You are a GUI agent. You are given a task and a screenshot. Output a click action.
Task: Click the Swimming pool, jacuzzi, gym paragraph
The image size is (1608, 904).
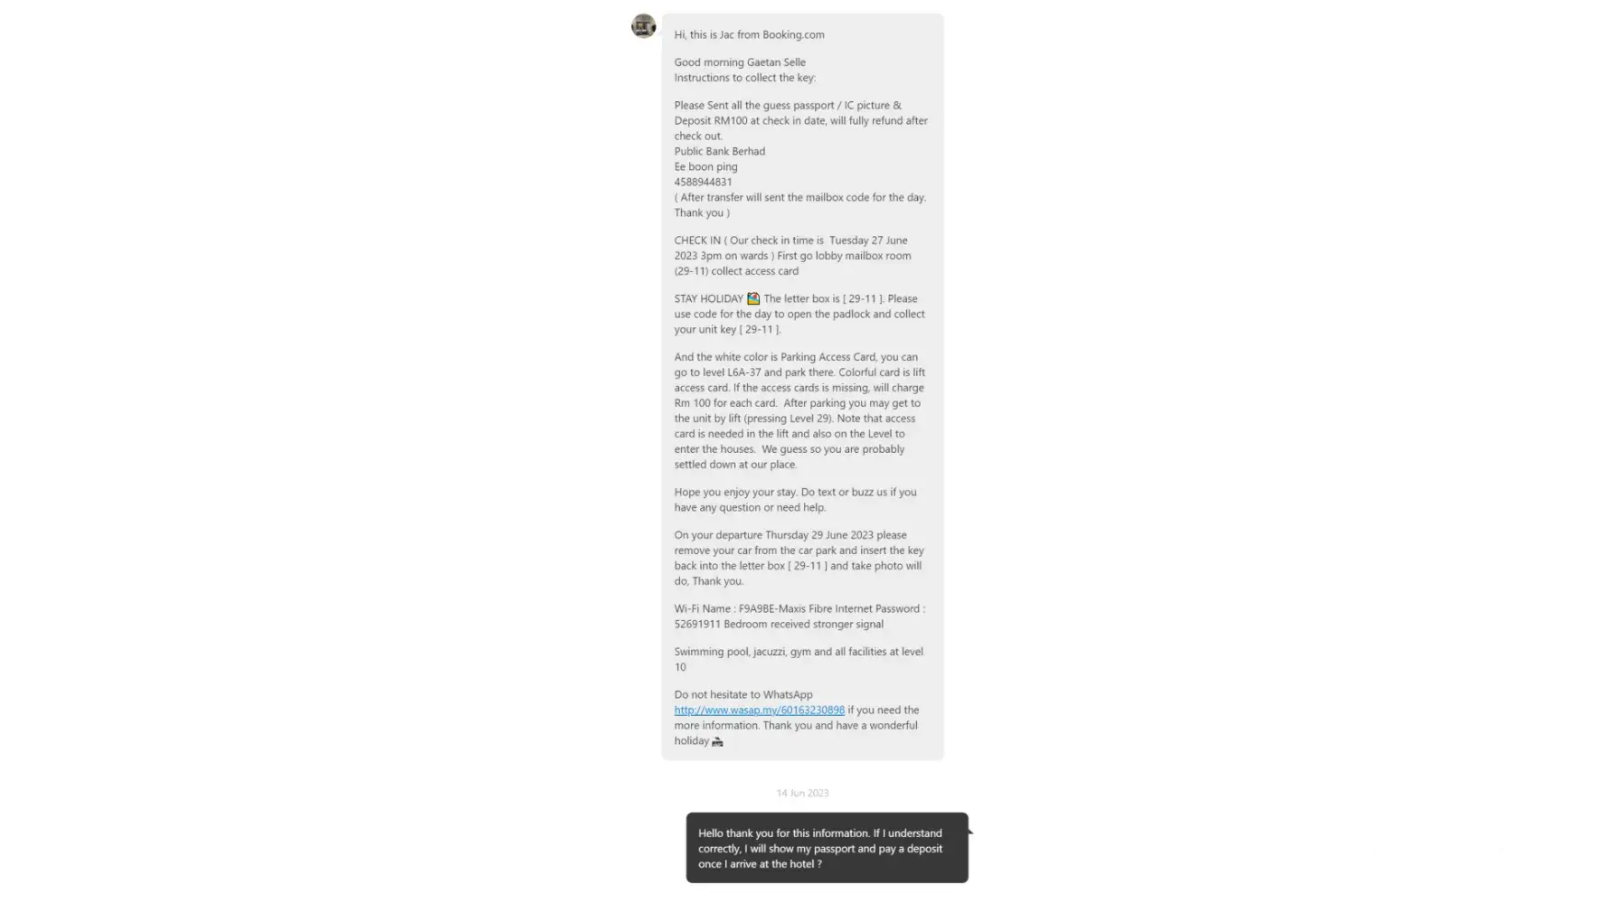[x=799, y=659]
